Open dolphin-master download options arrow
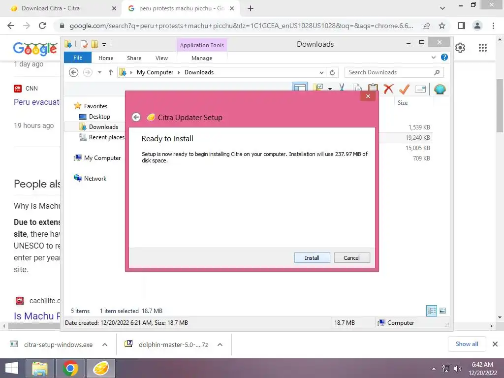The image size is (504, 378). (220, 345)
